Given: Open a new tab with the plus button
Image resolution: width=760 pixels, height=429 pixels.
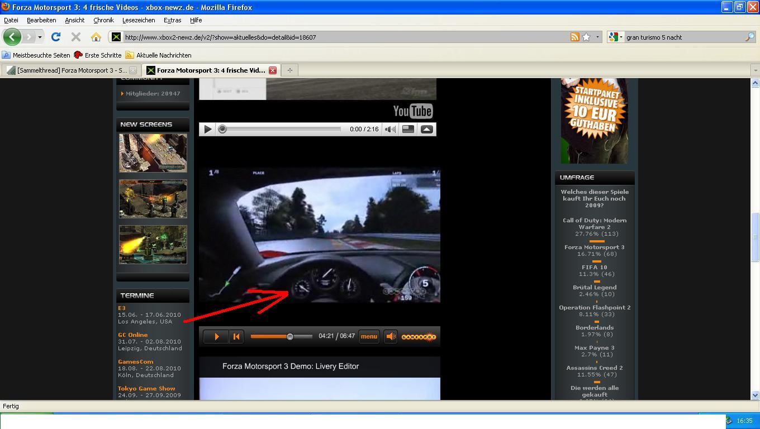Looking at the screenshot, I should 289,70.
